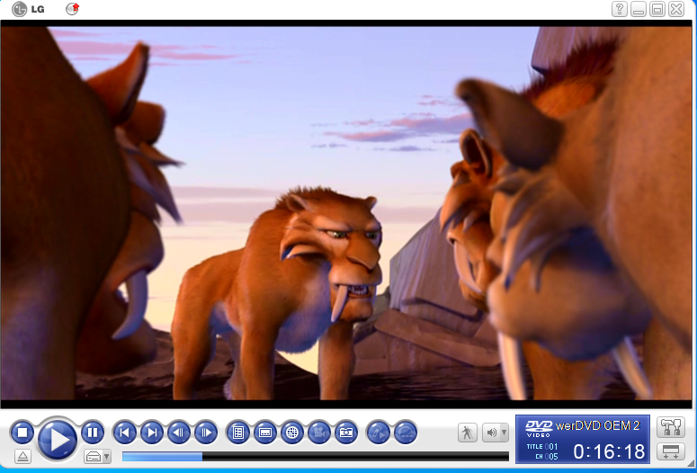Step backward one frame
This screenshot has width=697, height=473.
click(x=179, y=433)
